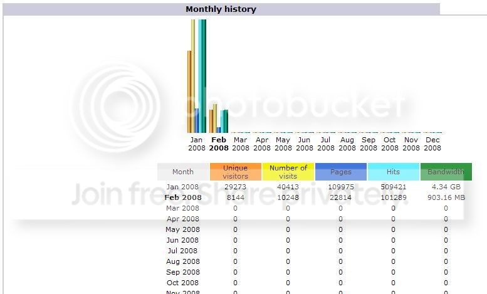Screen dimensions: 487x294
Task: Click the Jul 2008 label under the chart
Action: [x=325, y=144]
